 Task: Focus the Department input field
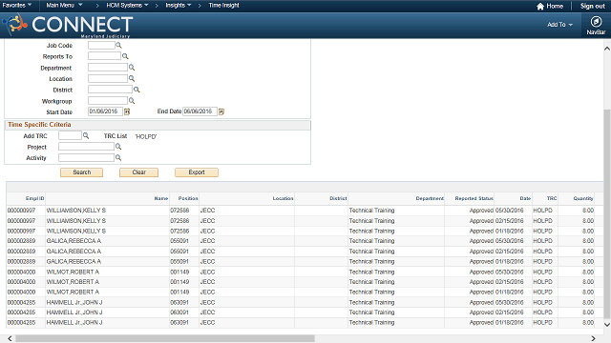coord(108,68)
